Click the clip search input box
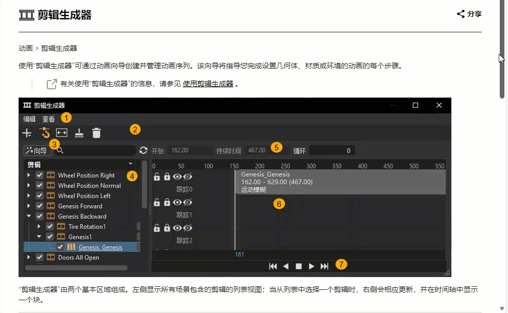 [96, 150]
